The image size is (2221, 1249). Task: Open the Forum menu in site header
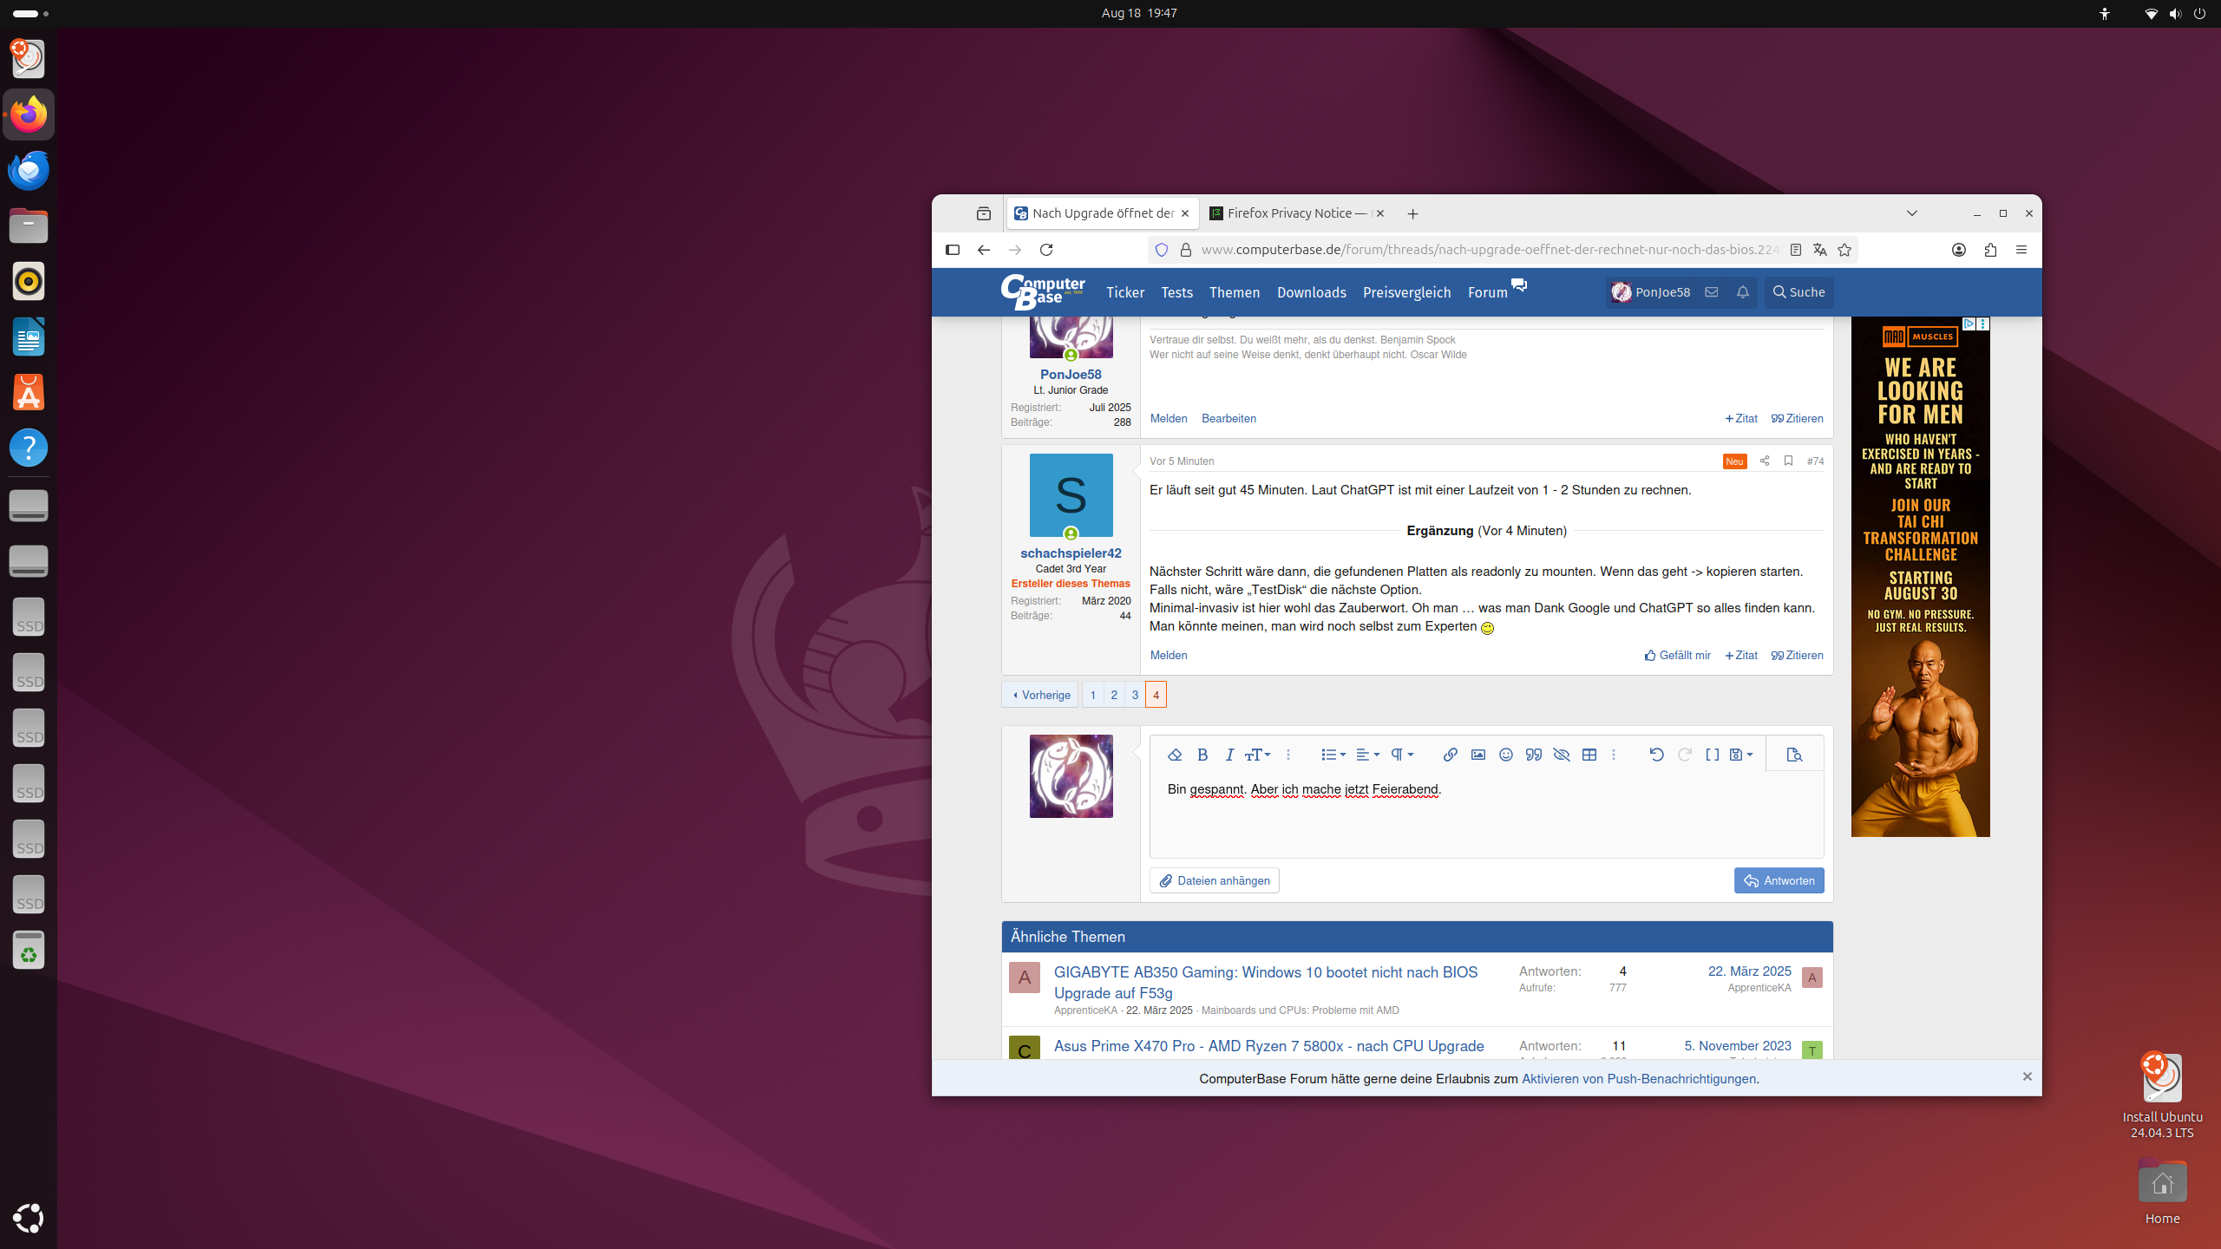pos(1487,292)
